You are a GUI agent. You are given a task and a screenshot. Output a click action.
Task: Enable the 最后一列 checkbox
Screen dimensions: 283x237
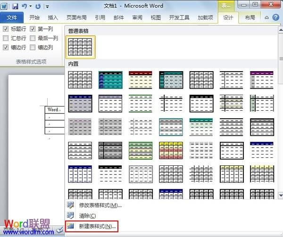click(x=33, y=38)
